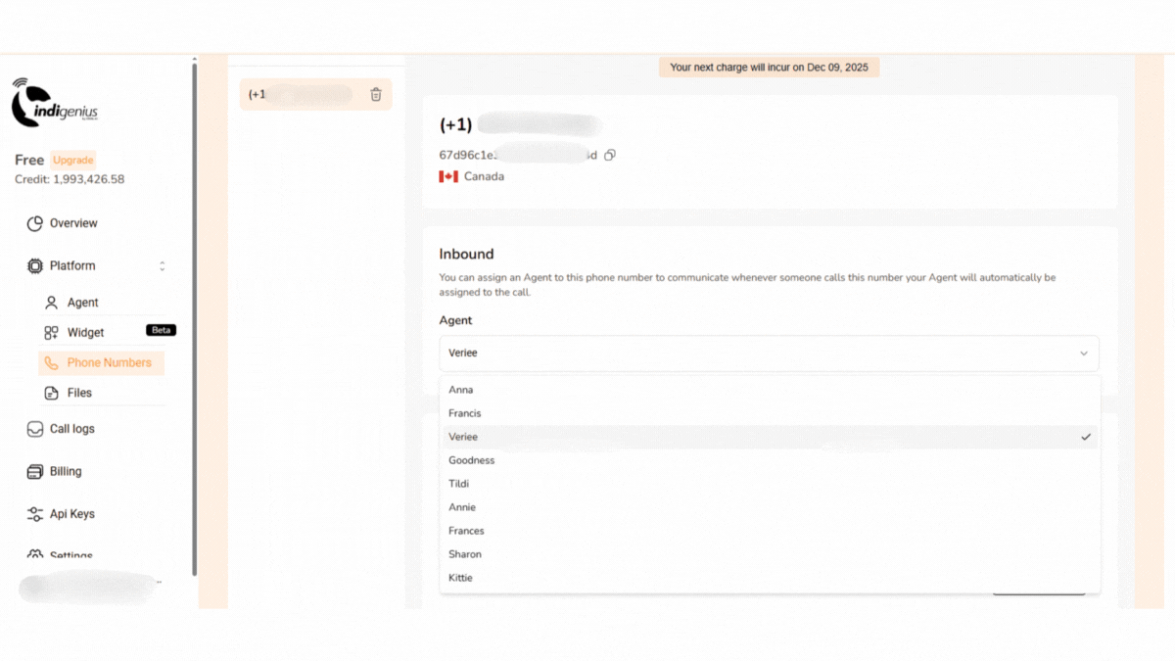Select the Veriee option in the list
Image resolution: width=1175 pixels, height=661 pixels.
click(x=769, y=437)
